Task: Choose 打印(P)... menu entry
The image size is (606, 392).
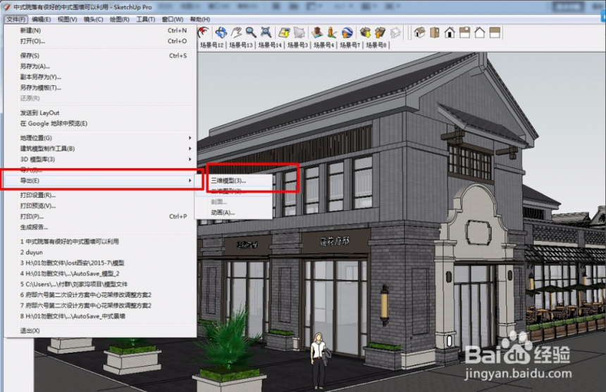Action: tap(100, 217)
